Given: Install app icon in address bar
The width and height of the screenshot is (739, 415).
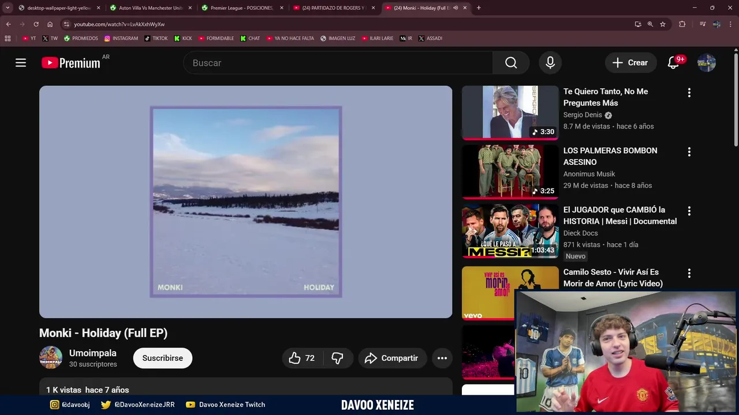Looking at the screenshot, I should tap(638, 24).
